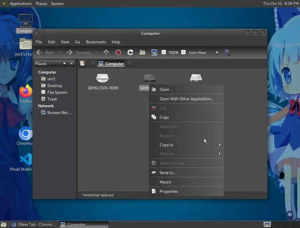Open the Places panel menu
Image resolution: width=300 pixels, height=228 pixels.
pos(41,4)
